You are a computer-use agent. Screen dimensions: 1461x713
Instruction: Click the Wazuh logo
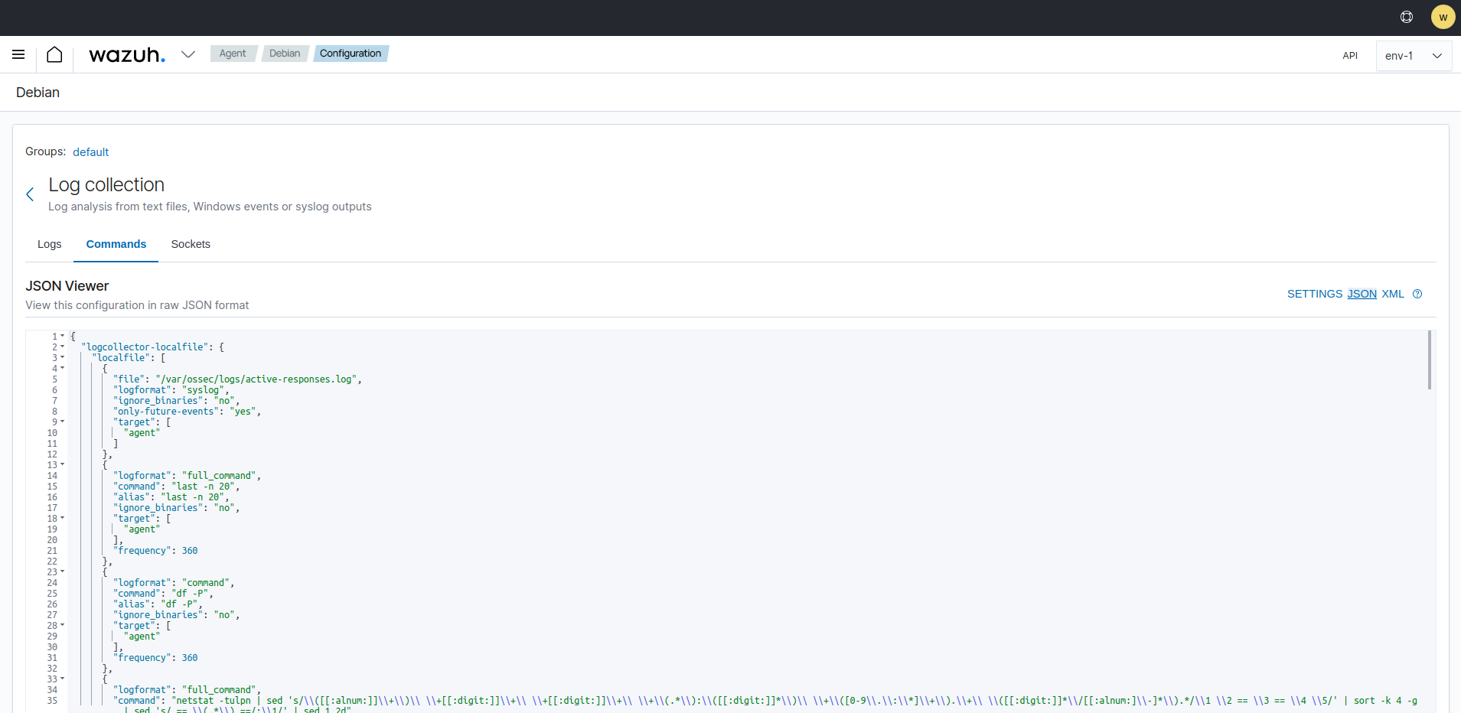(x=127, y=55)
